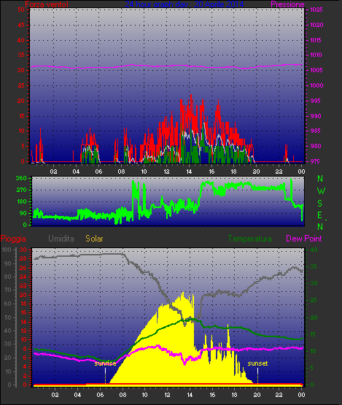Click the S compass direction label
This screenshot has width=342, height=405.
click(x=320, y=204)
